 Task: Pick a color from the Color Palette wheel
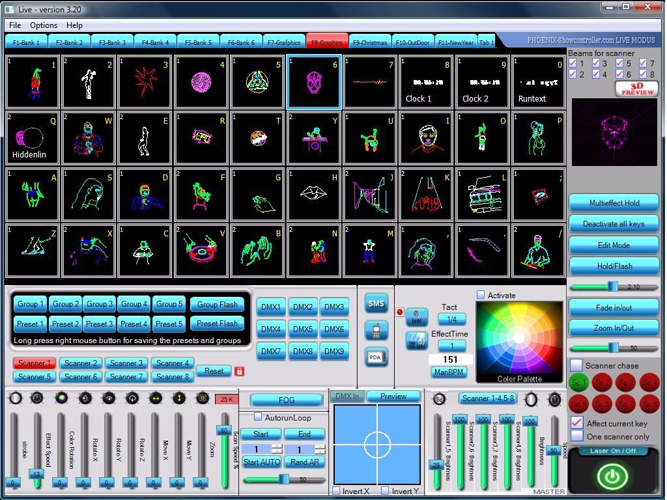point(519,338)
